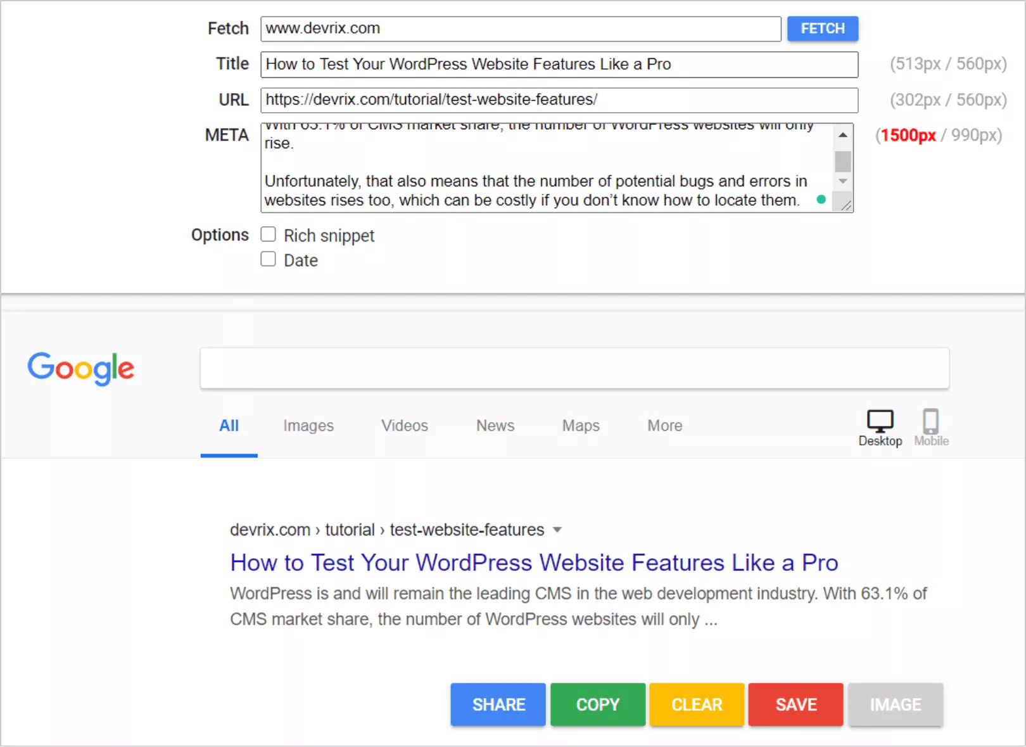The height and width of the screenshot is (747, 1026).
Task: Click the SHARE button
Action: [x=498, y=705]
